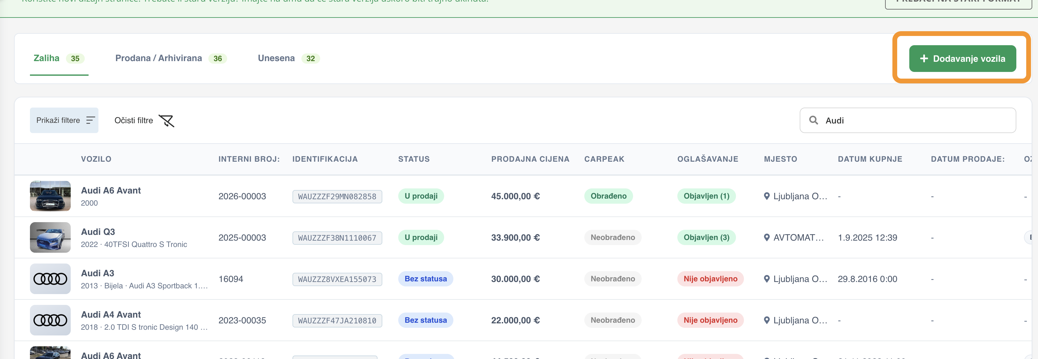This screenshot has width=1038, height=359.
Task: Click internal number 2026-00003
Action: pyautogui.click(x=242, y=196)
